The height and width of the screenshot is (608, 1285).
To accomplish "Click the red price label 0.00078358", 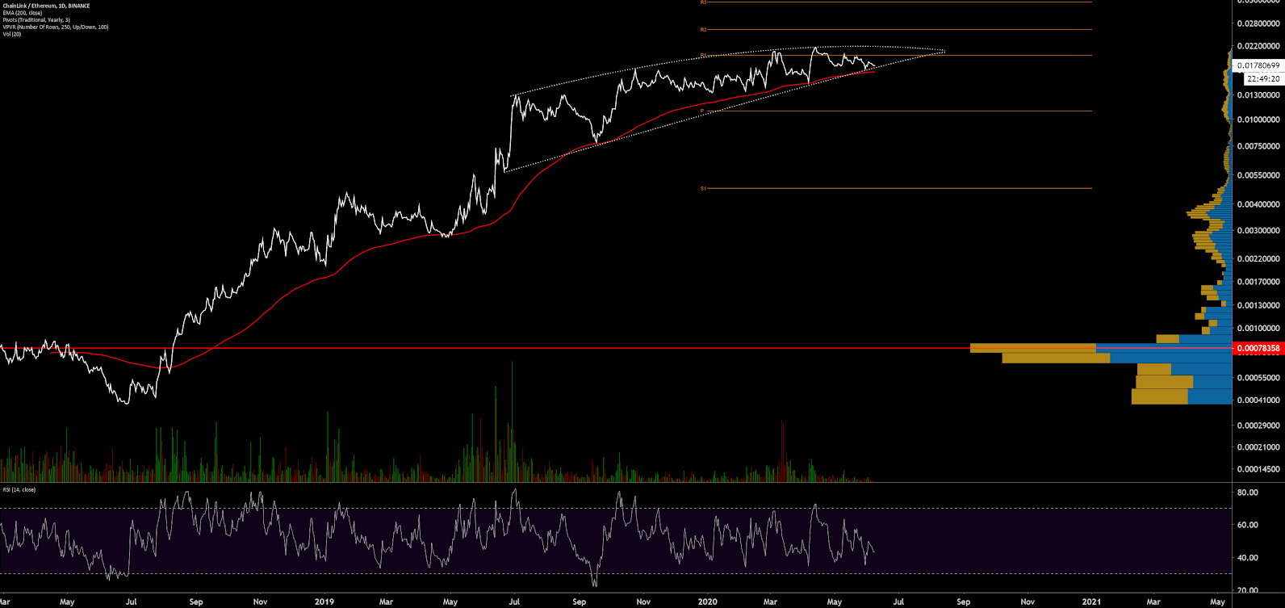I will click(1258, 348).
